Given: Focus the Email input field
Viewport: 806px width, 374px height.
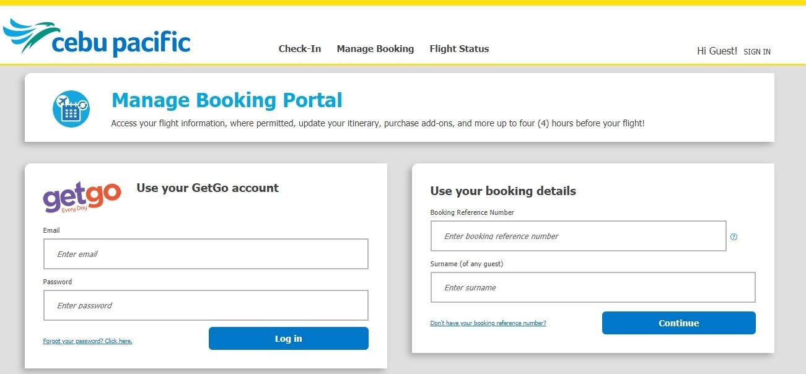Looking at the screenshot, I should pos(206,254).
